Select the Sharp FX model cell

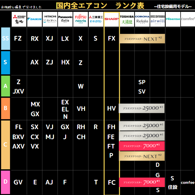(112, 39)
